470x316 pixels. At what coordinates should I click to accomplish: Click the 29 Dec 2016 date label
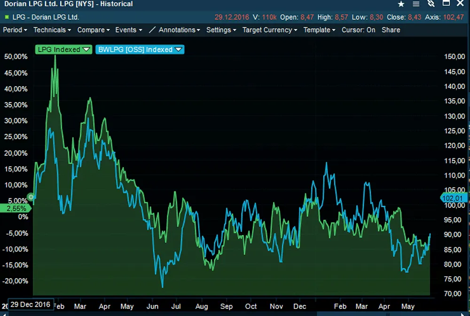[x=31, y=304]
